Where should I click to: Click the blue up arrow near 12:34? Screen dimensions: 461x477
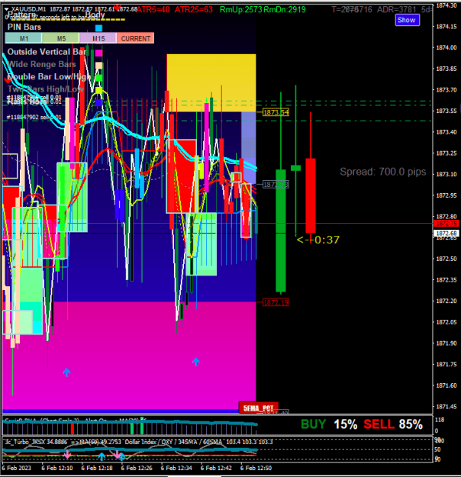(x=196, y=362)
